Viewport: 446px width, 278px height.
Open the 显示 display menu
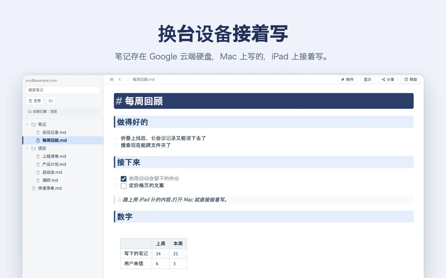[368, 80]
